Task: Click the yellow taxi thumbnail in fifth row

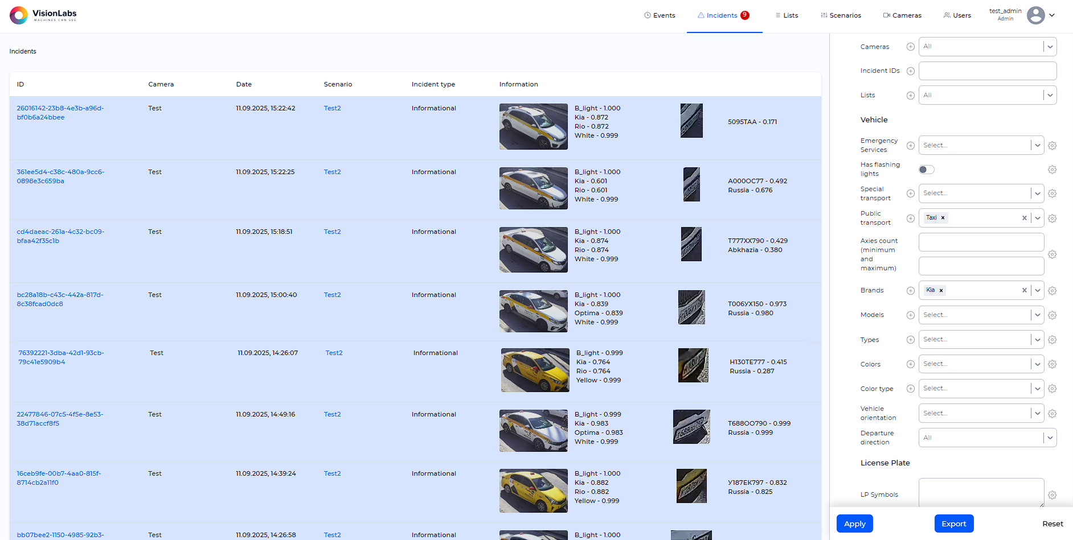Action: (534, 370)
